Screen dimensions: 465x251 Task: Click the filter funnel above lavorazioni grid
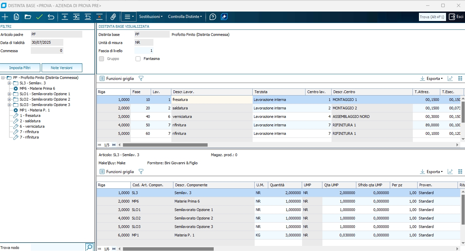tap(141, 79)
